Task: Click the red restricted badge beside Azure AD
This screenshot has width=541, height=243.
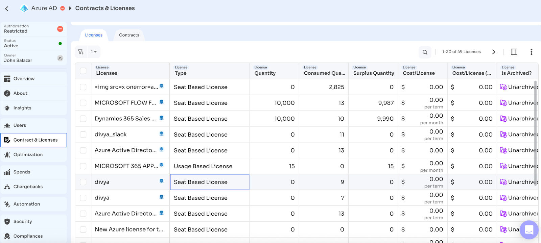Action: pyautogui.click(x=63, y=8)
